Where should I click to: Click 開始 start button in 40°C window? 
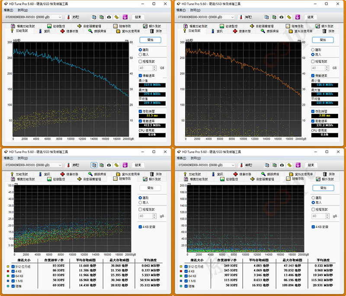323,188
